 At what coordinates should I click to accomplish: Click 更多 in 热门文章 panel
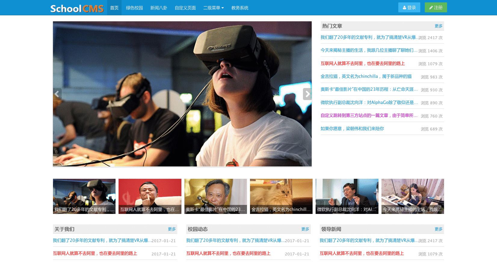(x=439, y=26)
